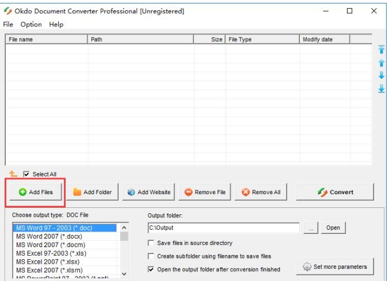Move selected file to top of list
389x281 pixels.
tap(381, 49)
